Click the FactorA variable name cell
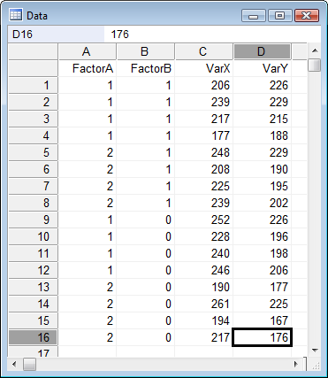This screenshot has height=378, width=328. (x=88, y=68)
